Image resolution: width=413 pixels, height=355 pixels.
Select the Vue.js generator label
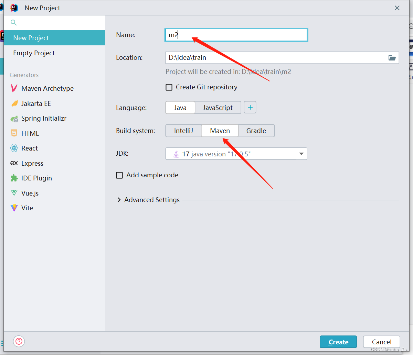tap(30, 193)
